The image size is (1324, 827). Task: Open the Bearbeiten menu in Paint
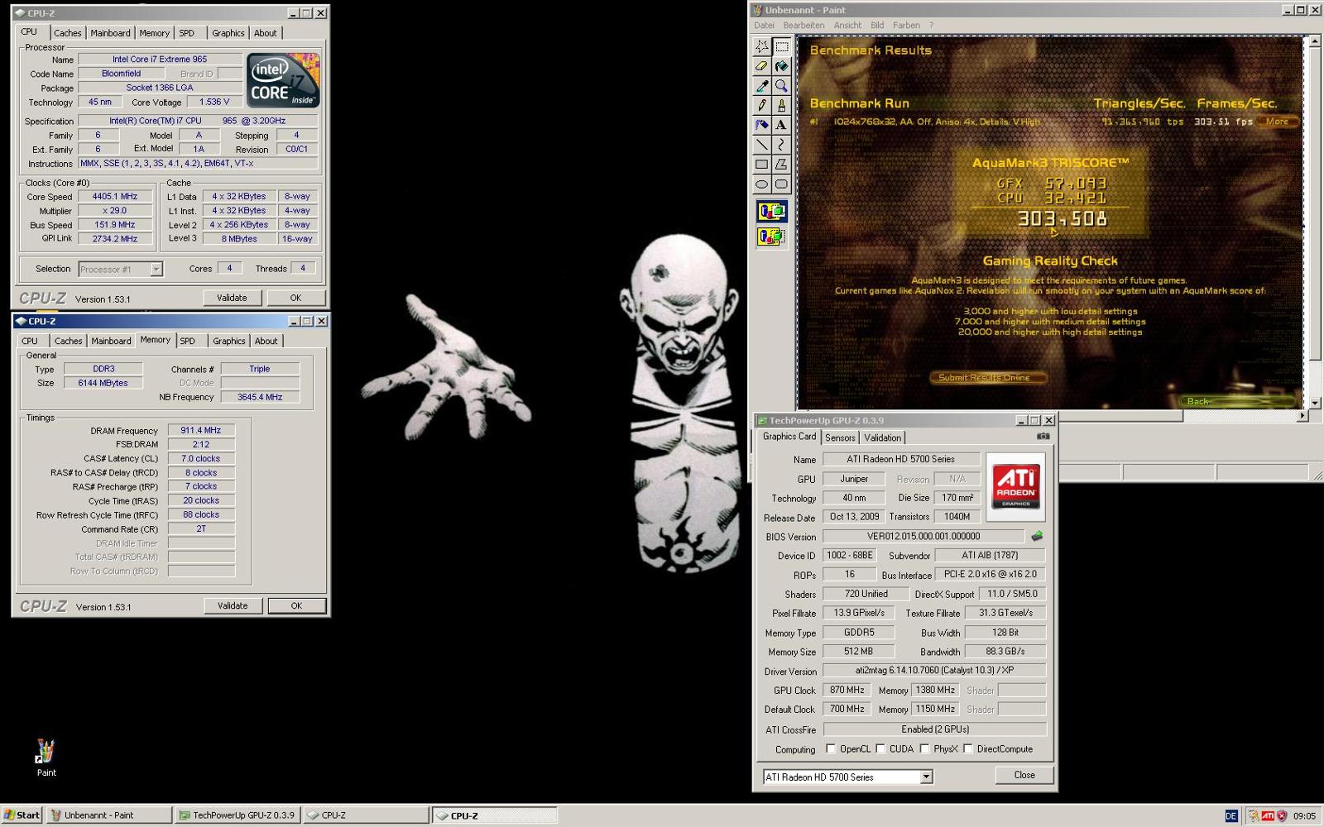point(804,26)
